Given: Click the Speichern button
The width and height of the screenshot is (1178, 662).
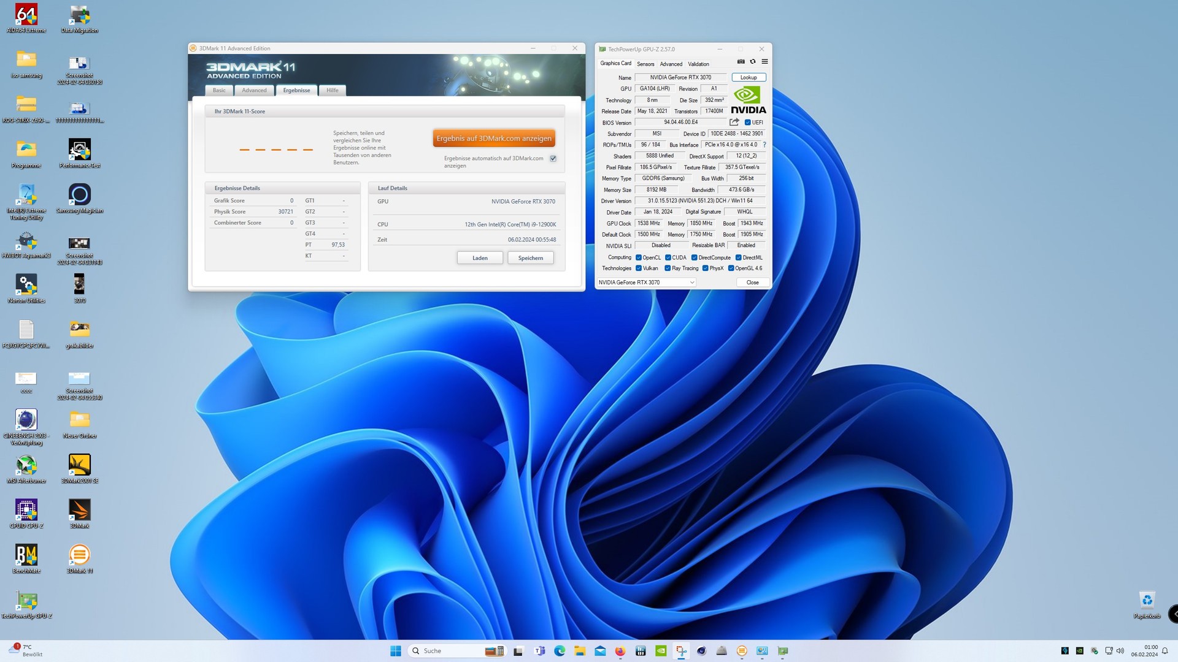Looking at the screenshot, I should tap(531, 258).
